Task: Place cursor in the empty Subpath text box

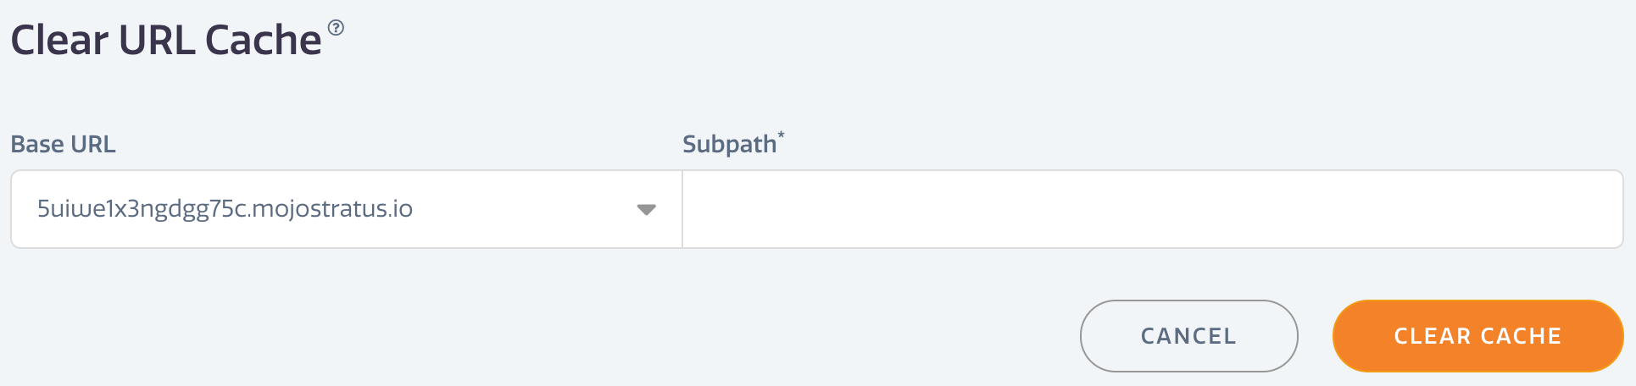Action: coord(1153,209)
